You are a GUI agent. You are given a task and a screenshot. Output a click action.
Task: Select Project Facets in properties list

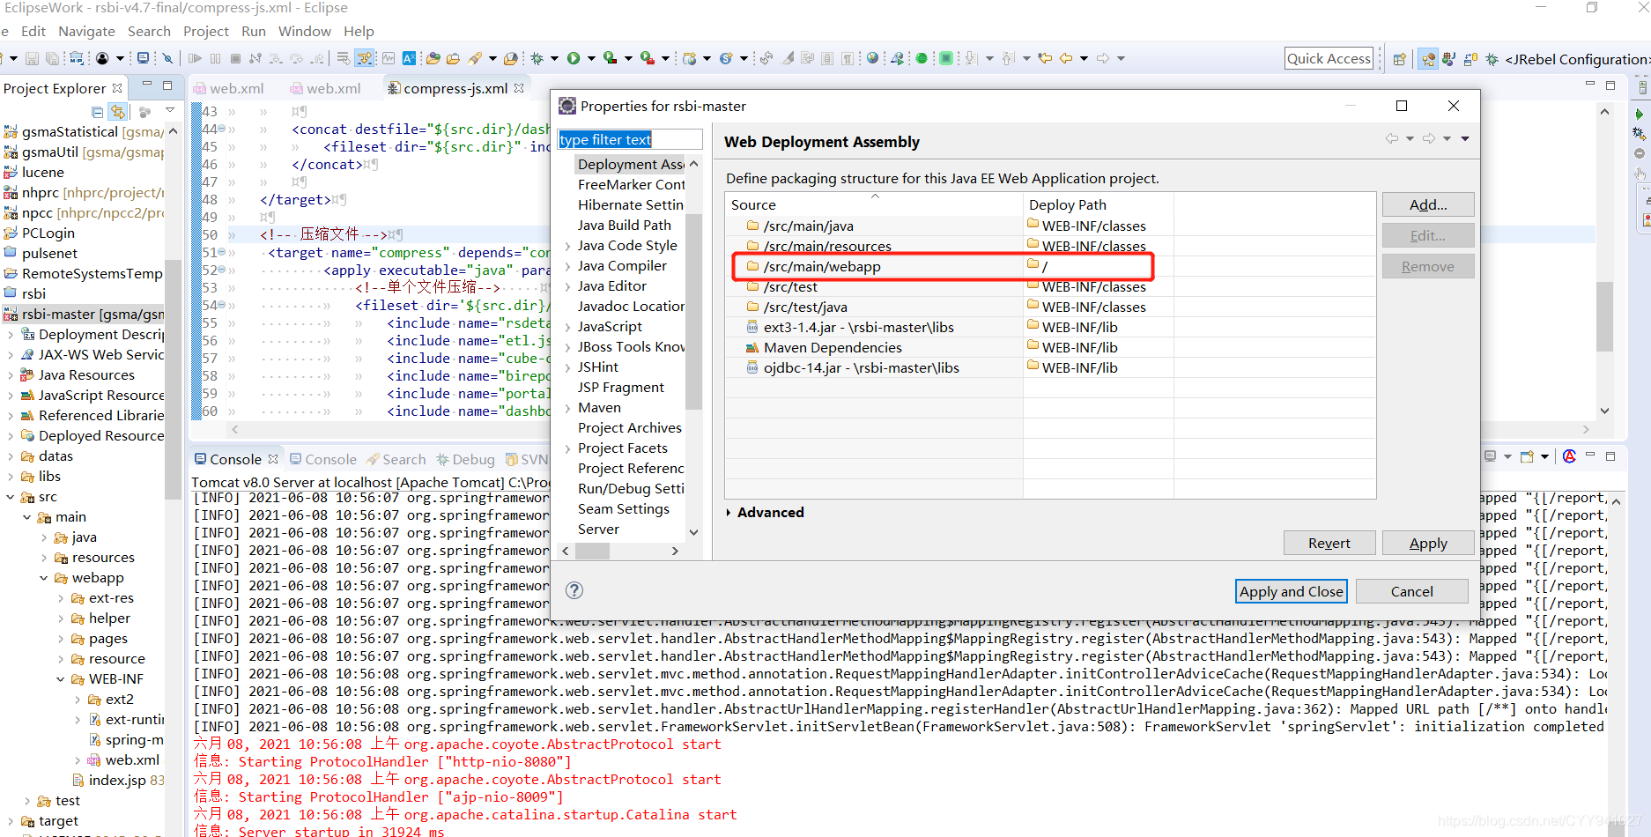(x=623, y=448)
